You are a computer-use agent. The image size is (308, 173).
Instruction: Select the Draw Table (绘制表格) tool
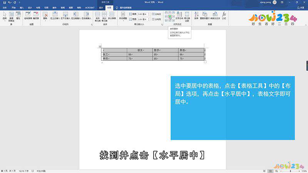pos(28,16)
